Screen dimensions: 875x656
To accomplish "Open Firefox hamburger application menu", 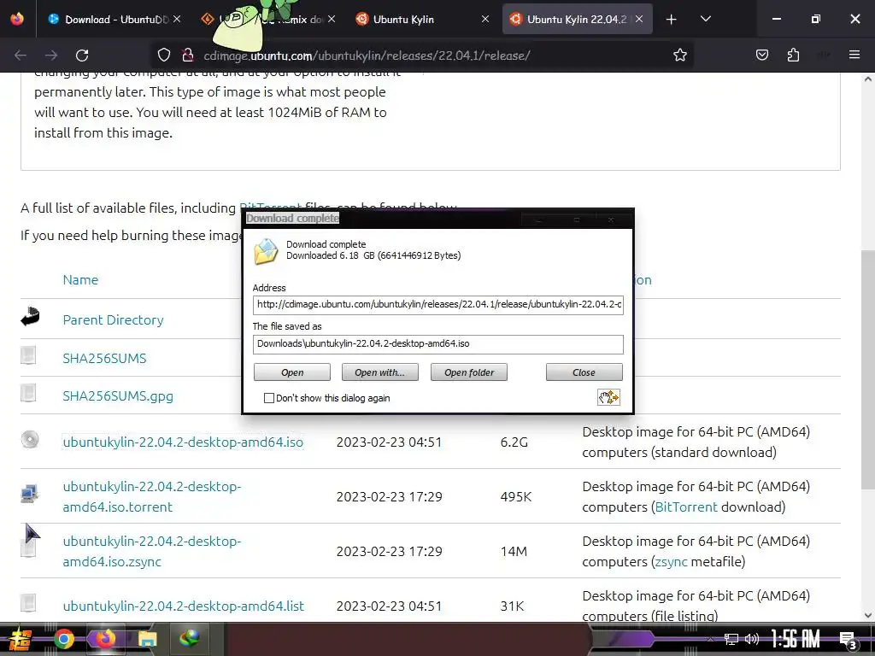I will pos(854,55).
